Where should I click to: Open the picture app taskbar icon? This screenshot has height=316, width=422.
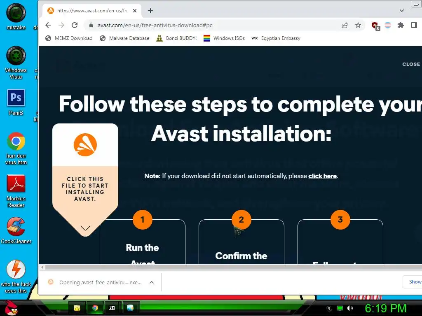tap(130, 308)
